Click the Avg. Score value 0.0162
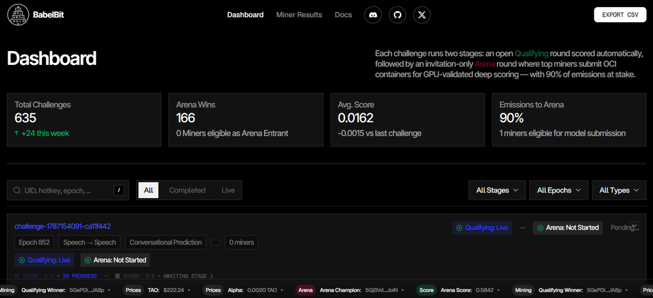The image size is (653, 298). (x=356, y=118)
